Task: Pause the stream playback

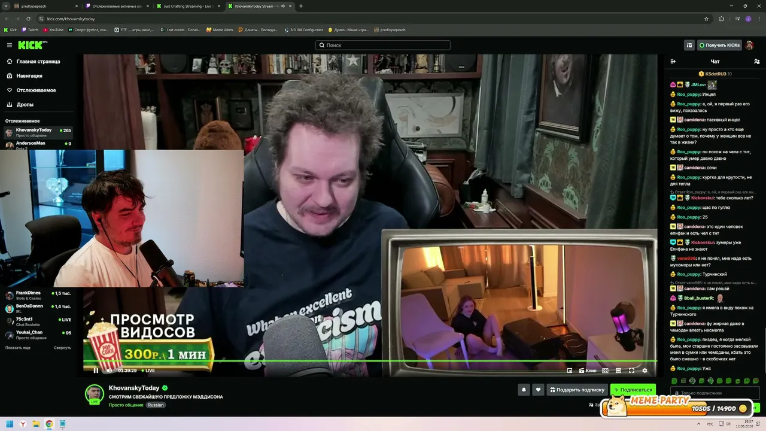Action: click(x=96, y=371)
